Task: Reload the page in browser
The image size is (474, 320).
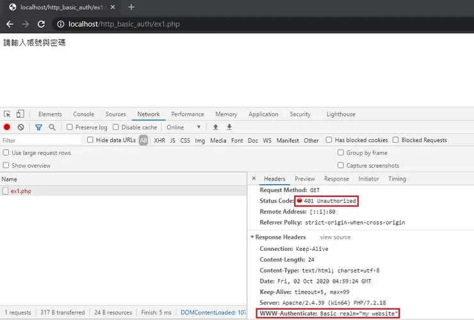Action: click(41, 24)
